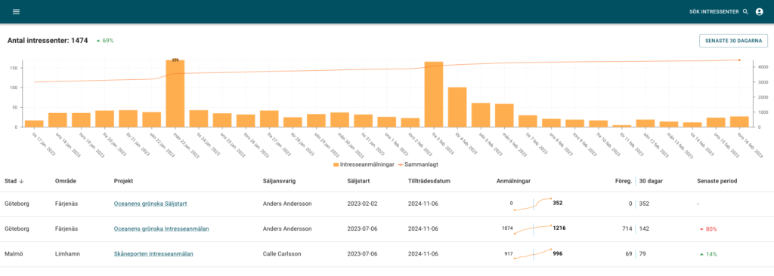The image size is (774, 276).
Task: Toggle the Sammanlagt legend series
Action: pyautogui.click(x=418, y=164)
